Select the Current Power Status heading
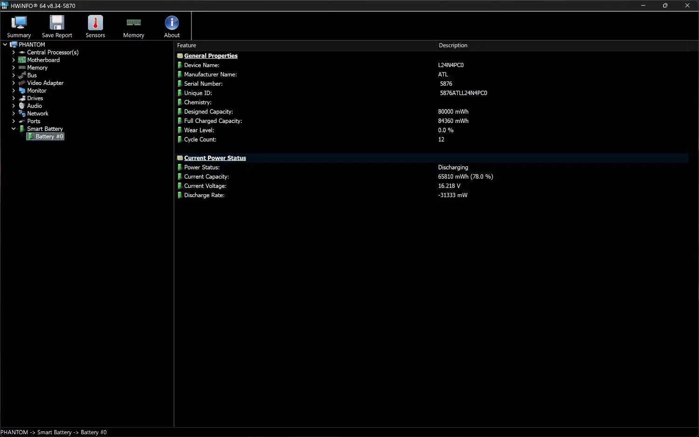Screen dimensions: 699x437 215,158
